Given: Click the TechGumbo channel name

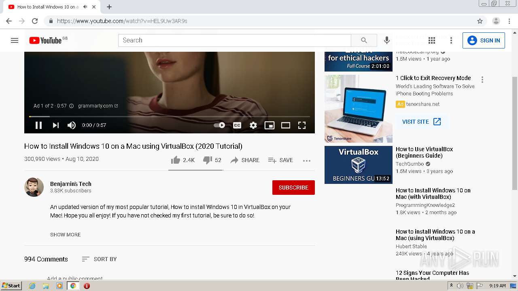Looking at the screenshot, I should [410, 164].
